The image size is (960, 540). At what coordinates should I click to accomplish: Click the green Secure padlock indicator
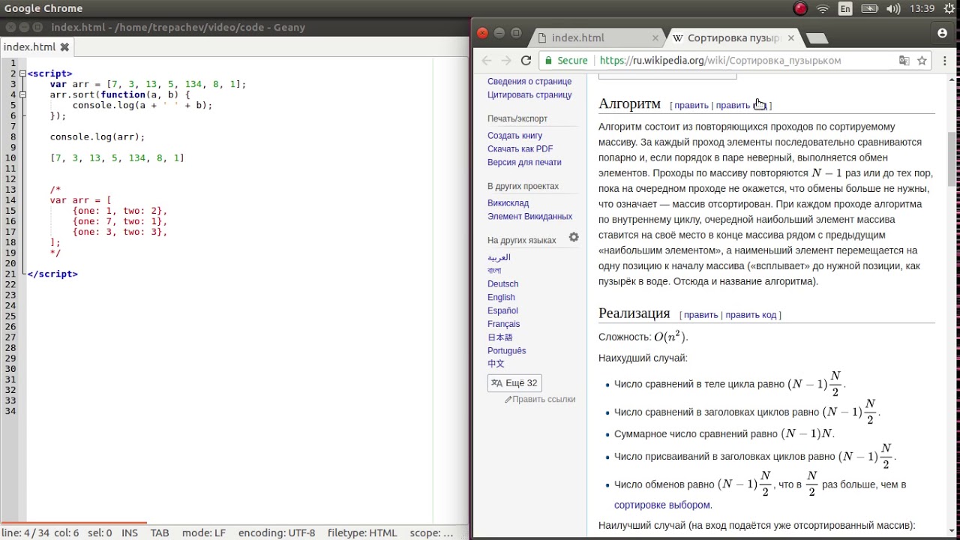pos(566,61)
